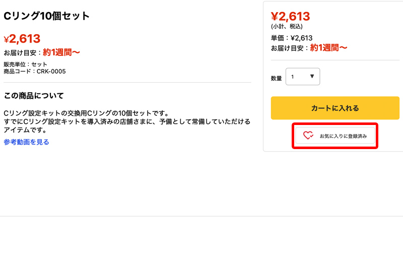Open the 参考動画を見る link
403x261 pixels.
[26, 142]
